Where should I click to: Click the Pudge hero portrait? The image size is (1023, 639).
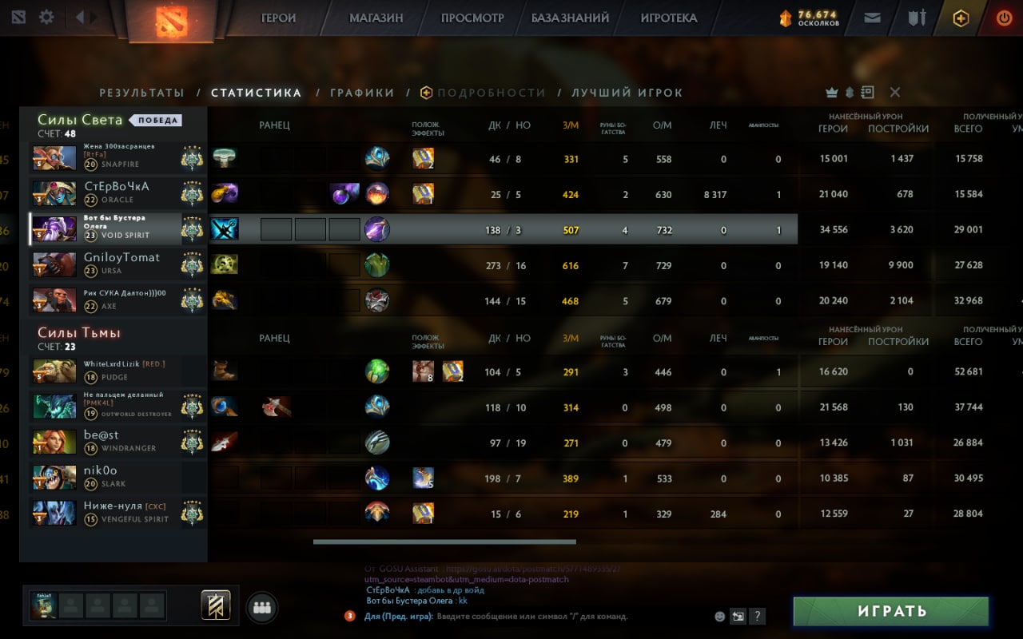coord(54,371)
